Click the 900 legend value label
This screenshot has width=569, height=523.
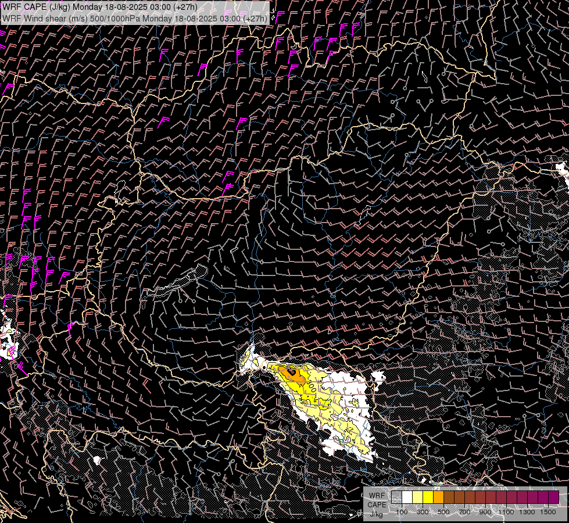coord(485,512)
